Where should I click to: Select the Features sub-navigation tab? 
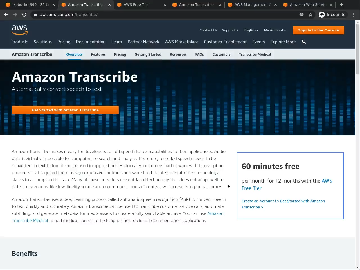(x=98, y=54)
